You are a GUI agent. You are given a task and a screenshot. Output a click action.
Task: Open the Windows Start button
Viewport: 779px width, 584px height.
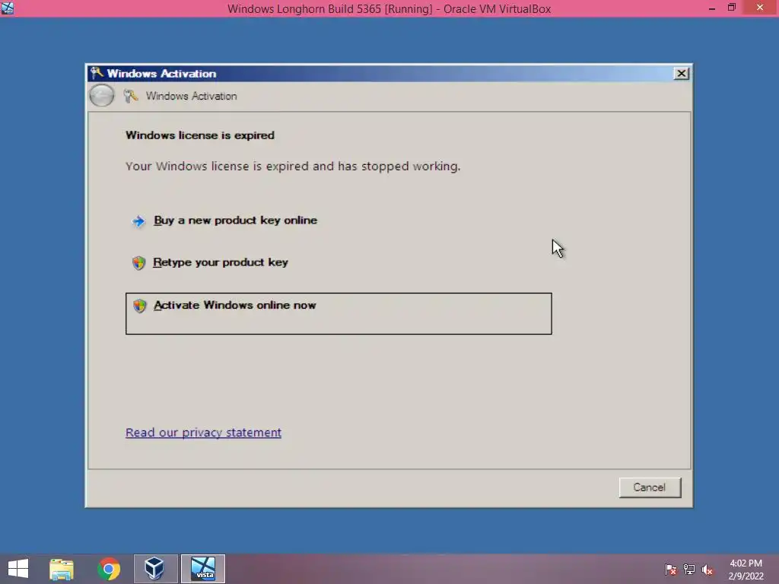point(18,569)
